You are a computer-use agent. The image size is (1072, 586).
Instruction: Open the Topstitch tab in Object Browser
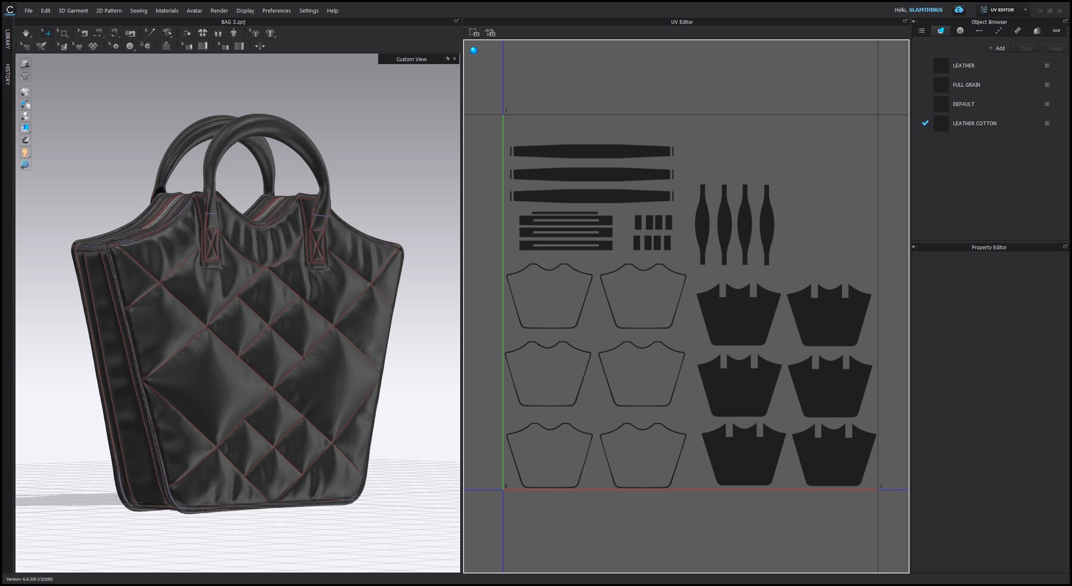point(999,30)
